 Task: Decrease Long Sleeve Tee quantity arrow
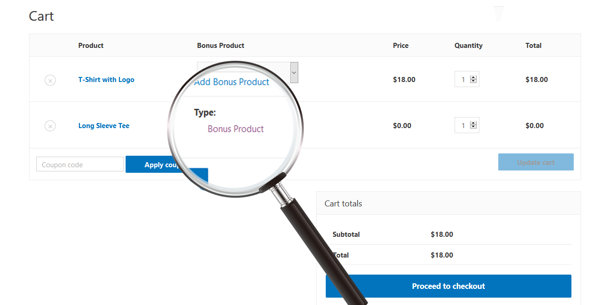pos(473,128)
